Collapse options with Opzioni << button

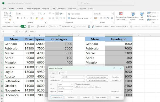115,91
